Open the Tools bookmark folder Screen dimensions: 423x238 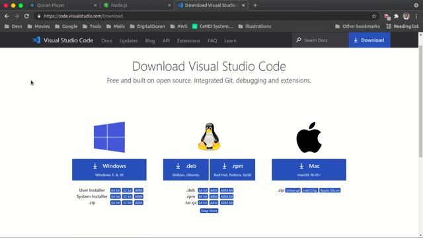click(92, 26)
